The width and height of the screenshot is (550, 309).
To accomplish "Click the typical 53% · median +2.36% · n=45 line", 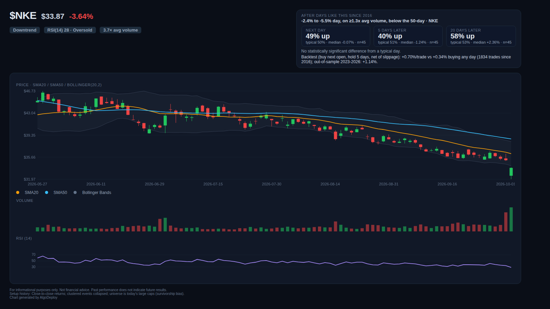I will point(481,43).
